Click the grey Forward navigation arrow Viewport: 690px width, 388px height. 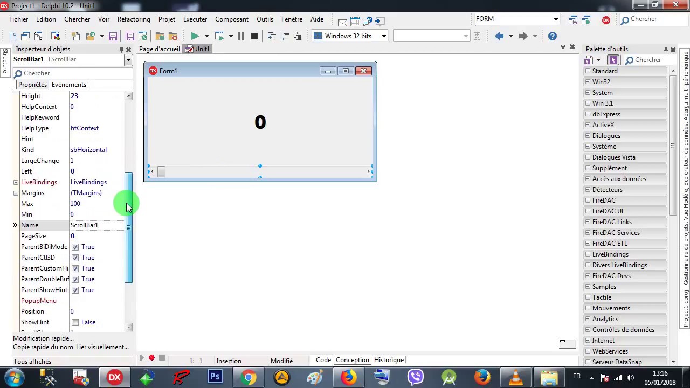(523, 36)
